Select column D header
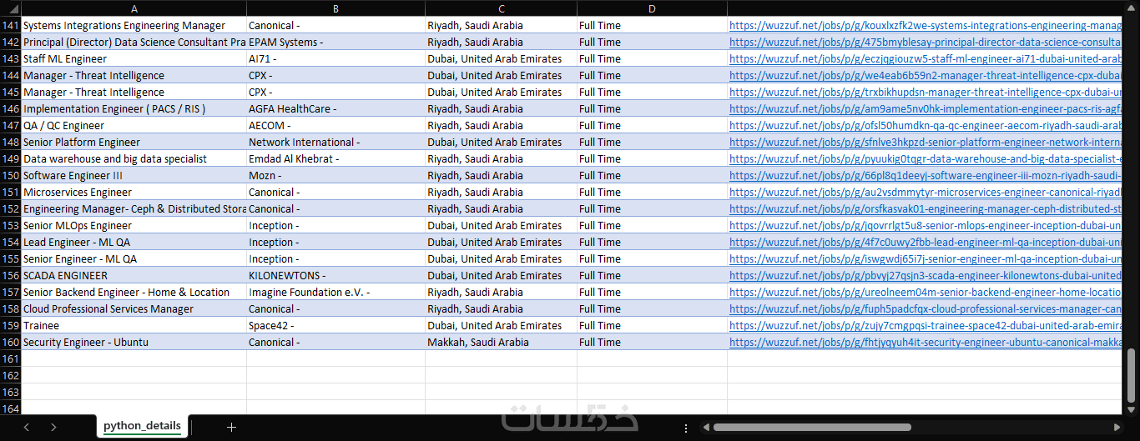This screenshot has height=441, width=1140. click(653, 8)
